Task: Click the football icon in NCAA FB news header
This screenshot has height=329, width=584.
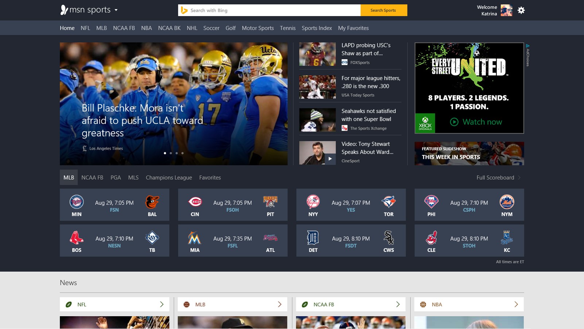Action: [305, 305]
